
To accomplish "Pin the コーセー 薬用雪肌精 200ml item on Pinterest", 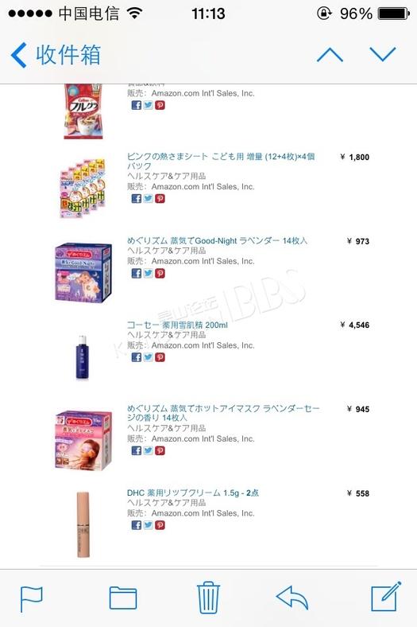I will click(x=160, y=357).
